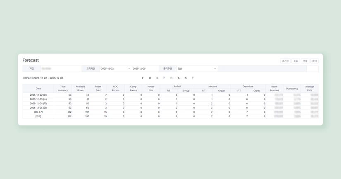Select the 2025-12-02 (화) date row
The width and height of the screenshot is (341, 179).
[170, 95]
